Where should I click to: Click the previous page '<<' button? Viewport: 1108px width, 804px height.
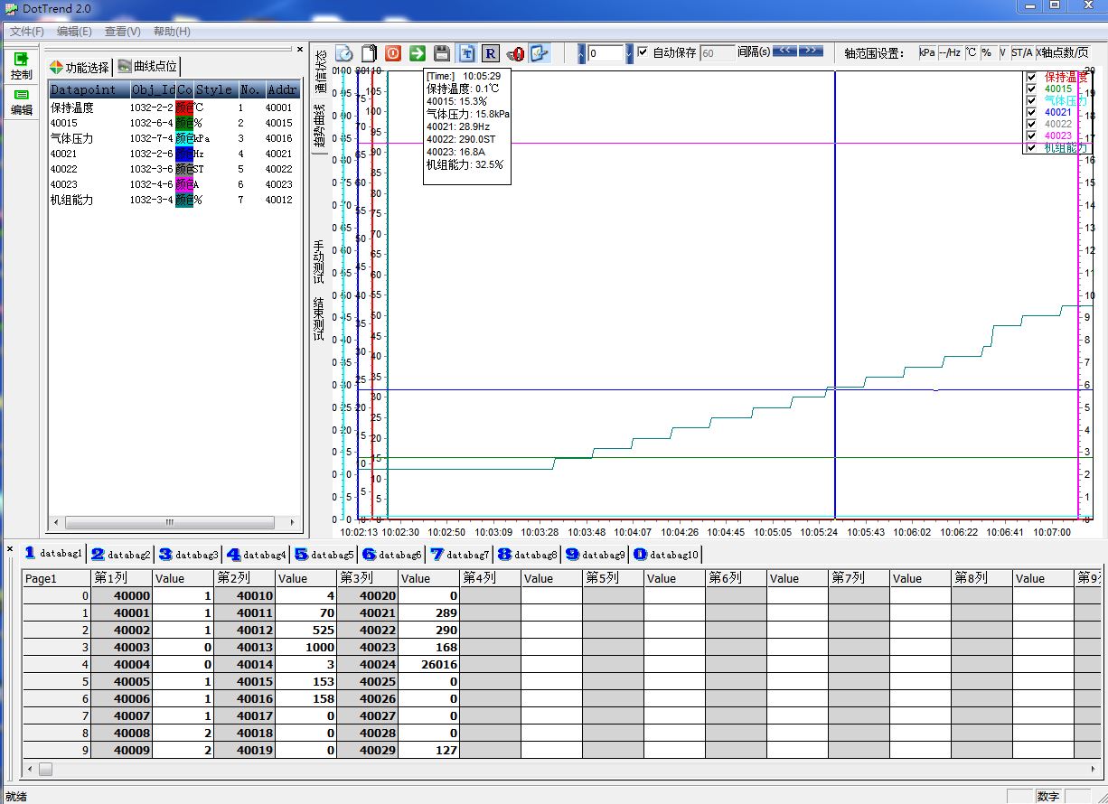784,51
